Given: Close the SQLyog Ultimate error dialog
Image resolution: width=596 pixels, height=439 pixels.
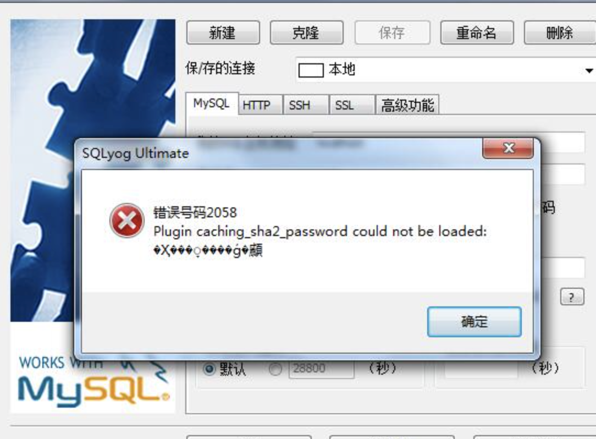Looking at the screenshot, I should [508, 148].
